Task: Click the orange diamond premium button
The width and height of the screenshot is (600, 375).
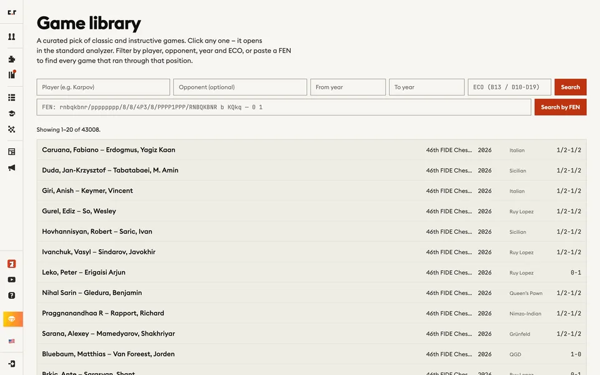Action: (13, 319)
